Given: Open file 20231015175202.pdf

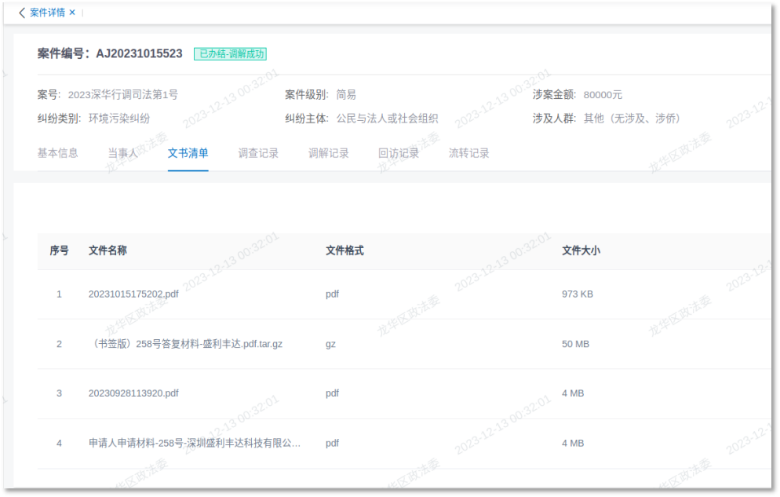Looking at the screenshot, I should [133, 294].
